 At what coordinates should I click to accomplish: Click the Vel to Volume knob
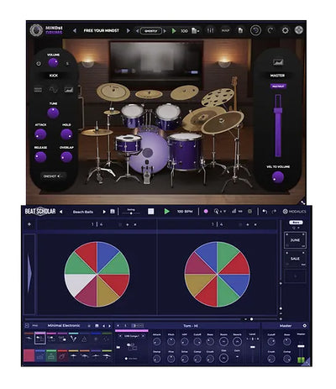tap(278, 177)
